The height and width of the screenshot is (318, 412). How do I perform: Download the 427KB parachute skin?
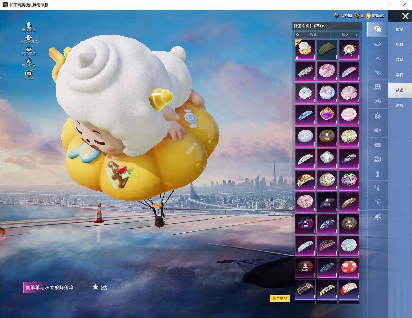click(349, 224)
